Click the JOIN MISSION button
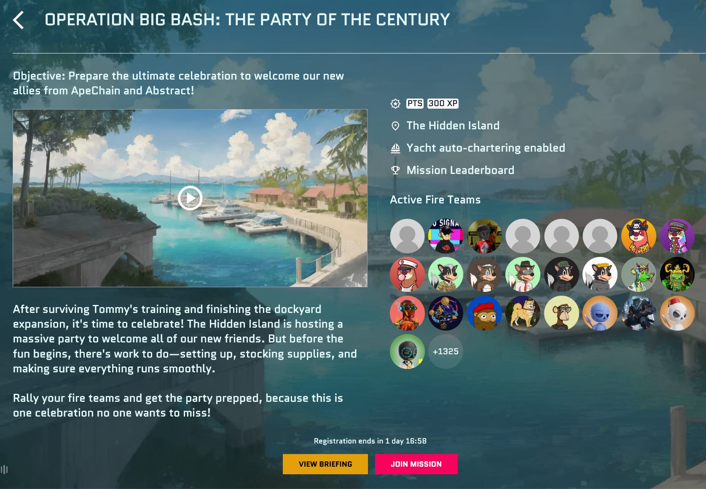The width and height of the screenshot is (706, 489). point(416,464)
